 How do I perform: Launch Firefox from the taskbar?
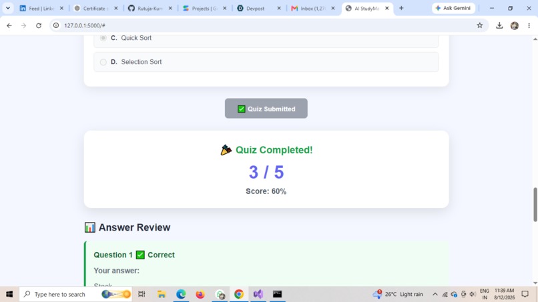click(x=200, y=294)
